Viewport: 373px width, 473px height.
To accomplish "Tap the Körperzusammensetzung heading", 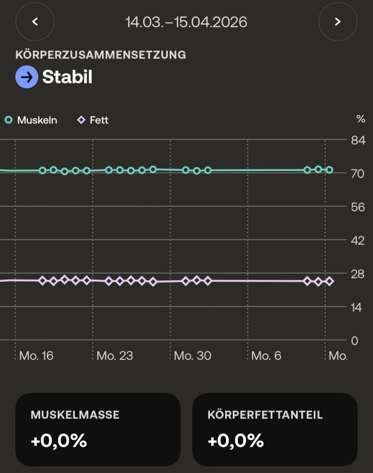I will [101, 55].
